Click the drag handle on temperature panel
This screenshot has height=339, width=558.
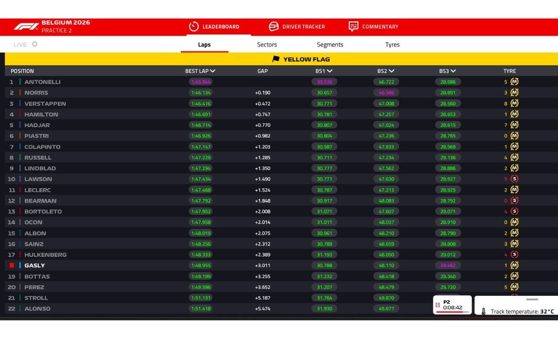click(532, 299)
